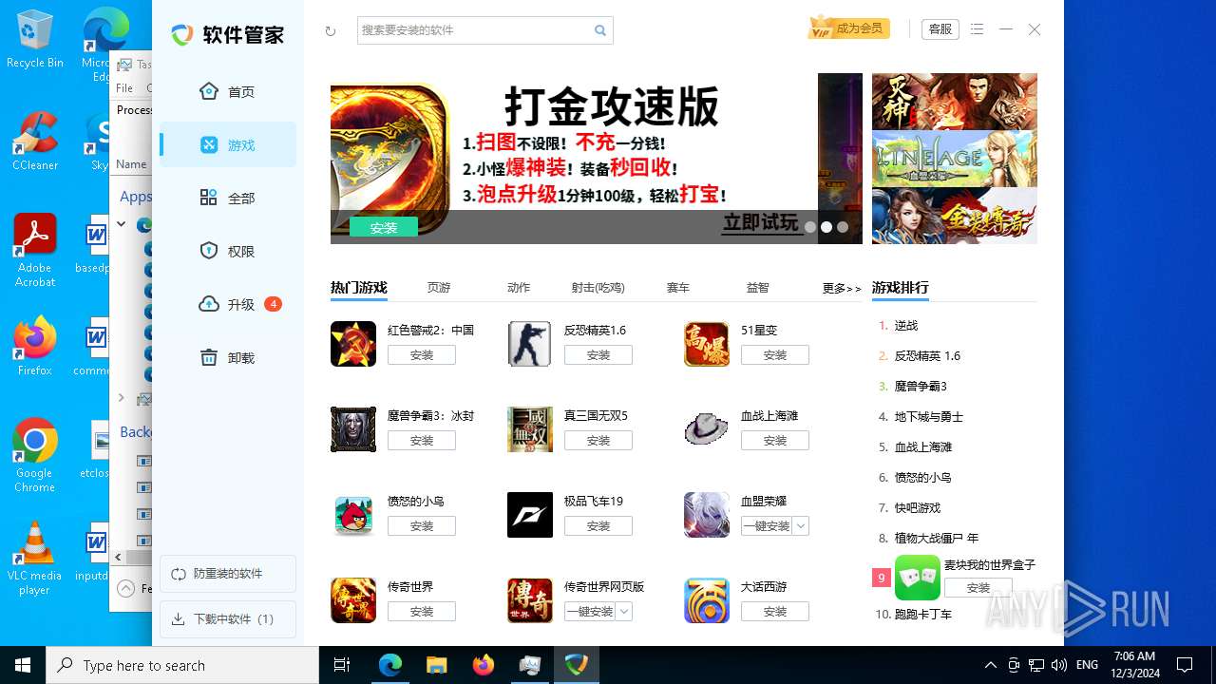Open 防重装的软件 button

[x=228, y=574]
